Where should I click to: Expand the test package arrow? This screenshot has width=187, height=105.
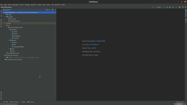point(8,49)
